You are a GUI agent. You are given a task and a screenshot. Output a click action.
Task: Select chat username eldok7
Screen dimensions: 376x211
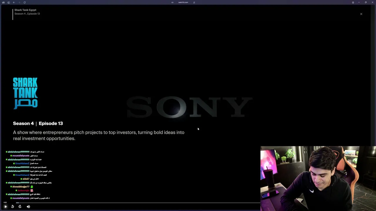click(26, 179)
